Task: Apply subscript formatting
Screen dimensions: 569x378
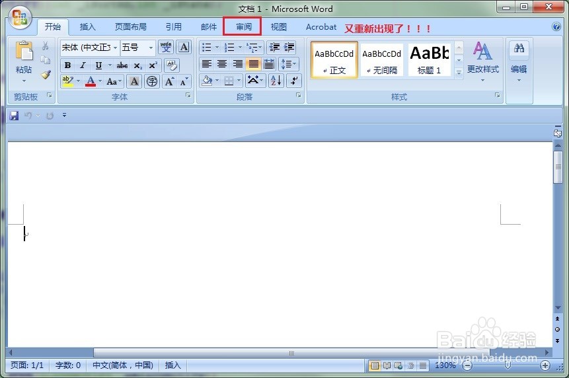Action: click(x=137, y=65)
